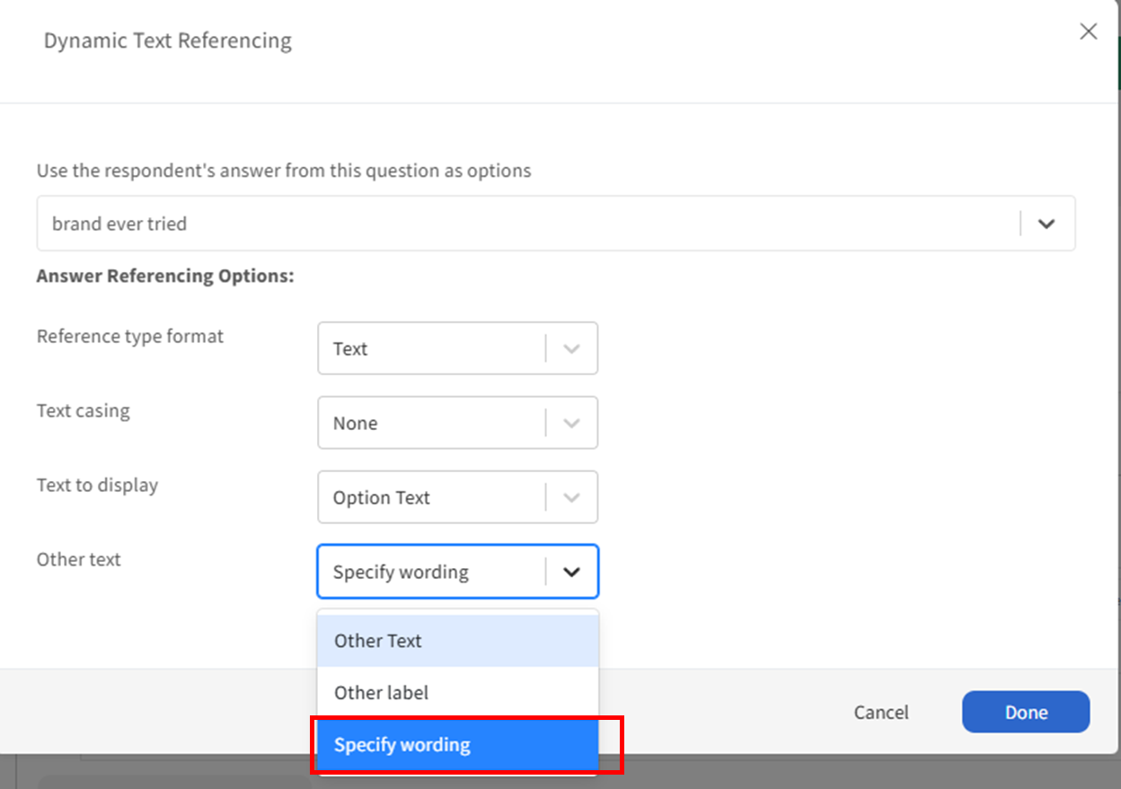Pick highlighted 'Specify wording' list option
Screen dimensions: 1121x789
[457, 745]
